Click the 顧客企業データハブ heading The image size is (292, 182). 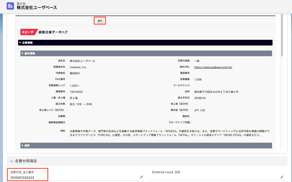[53, 32]
